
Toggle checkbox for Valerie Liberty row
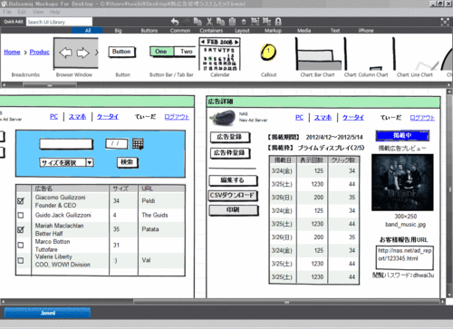coord(21,260)
